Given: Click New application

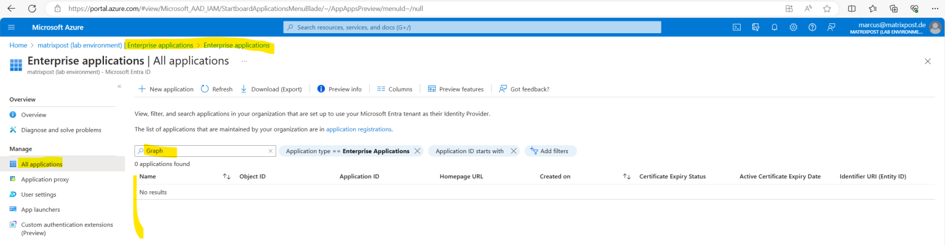Looking at the screenshot, I should point(165,89).
